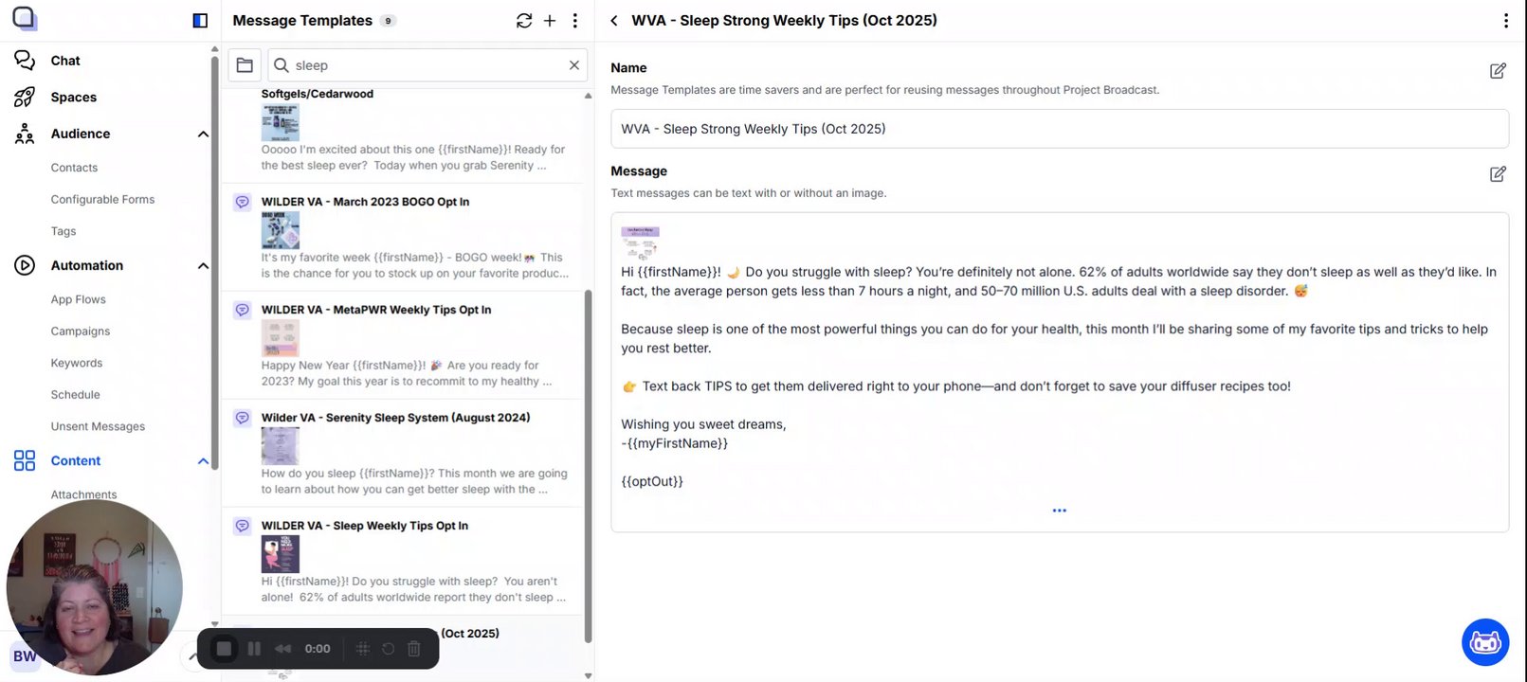Viewport: 1527px width, 682px height.
Task: Open Campaigns
Action: click(81, 332)
